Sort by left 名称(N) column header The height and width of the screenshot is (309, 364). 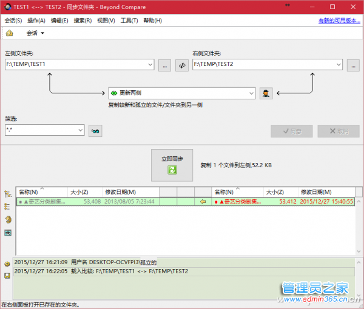point(42,192)
